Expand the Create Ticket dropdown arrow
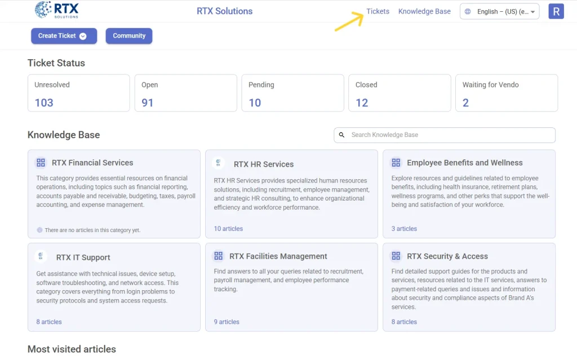 click(x=83, y=36)
